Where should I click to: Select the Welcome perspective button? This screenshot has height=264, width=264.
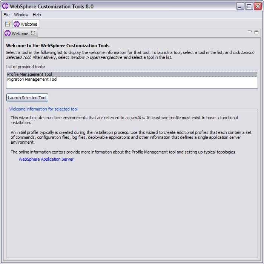click(x=26, y=24)
